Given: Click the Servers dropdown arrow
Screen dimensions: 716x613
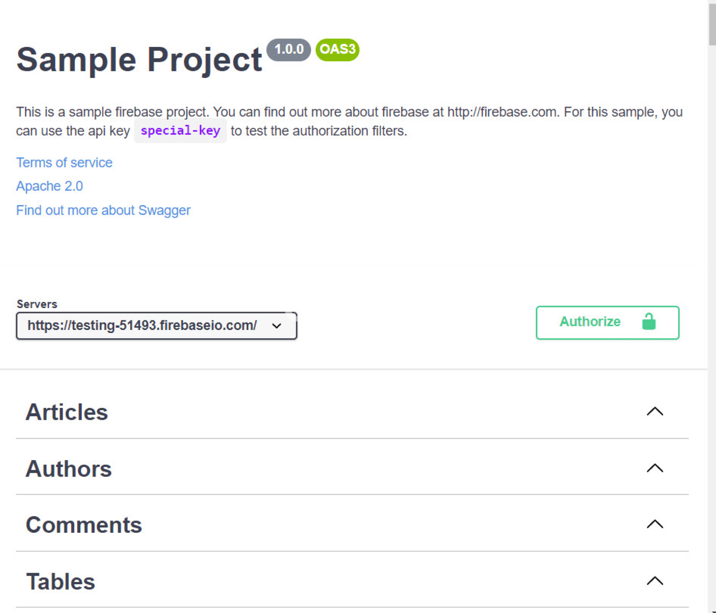Looking at the screenshot, I should (x=276, y=326).
